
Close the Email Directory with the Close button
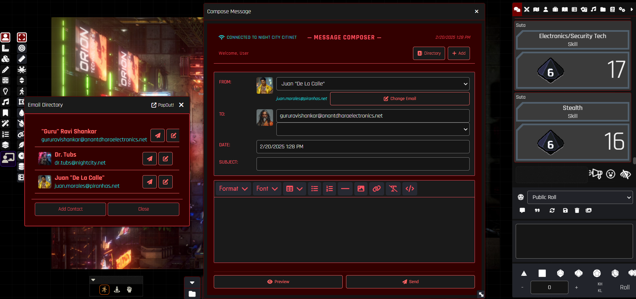144,209
